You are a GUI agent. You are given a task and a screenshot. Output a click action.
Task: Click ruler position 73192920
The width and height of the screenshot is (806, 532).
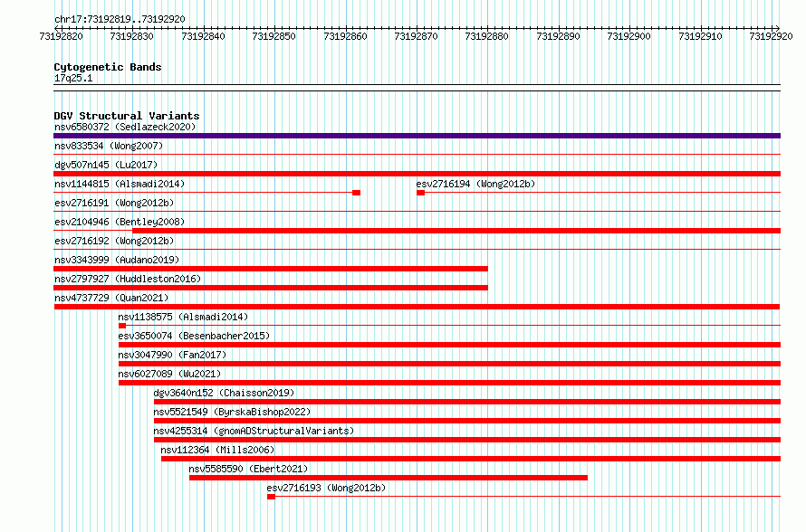point(771,36)
